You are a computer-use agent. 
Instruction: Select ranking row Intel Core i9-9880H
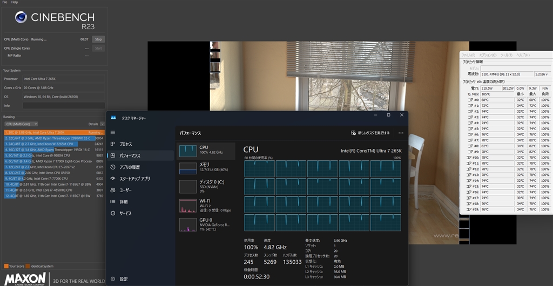pos(55,155)
